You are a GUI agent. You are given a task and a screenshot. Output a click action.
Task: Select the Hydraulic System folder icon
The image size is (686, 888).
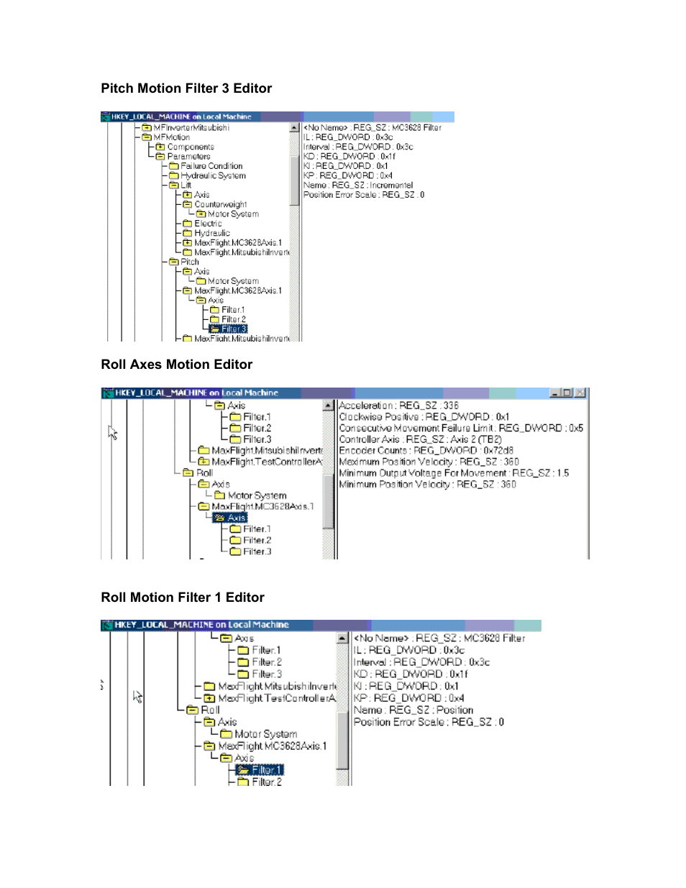[x=174, y=175]
